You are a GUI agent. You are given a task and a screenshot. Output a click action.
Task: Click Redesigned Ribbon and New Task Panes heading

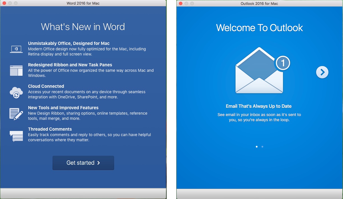[x=70, y=65]
